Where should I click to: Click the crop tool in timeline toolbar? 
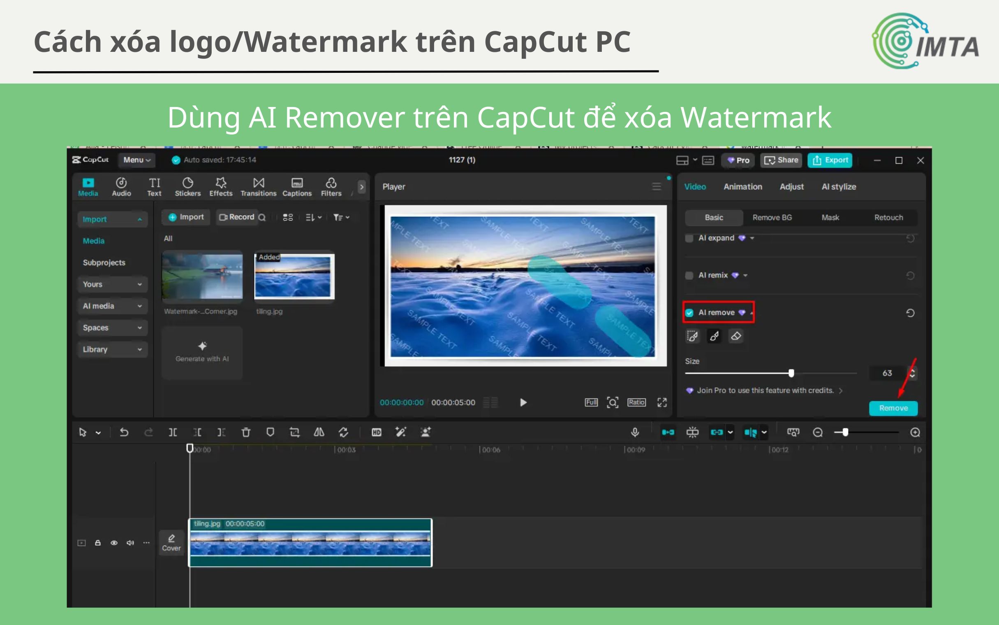pyautogui.click(x=294, y=432)
